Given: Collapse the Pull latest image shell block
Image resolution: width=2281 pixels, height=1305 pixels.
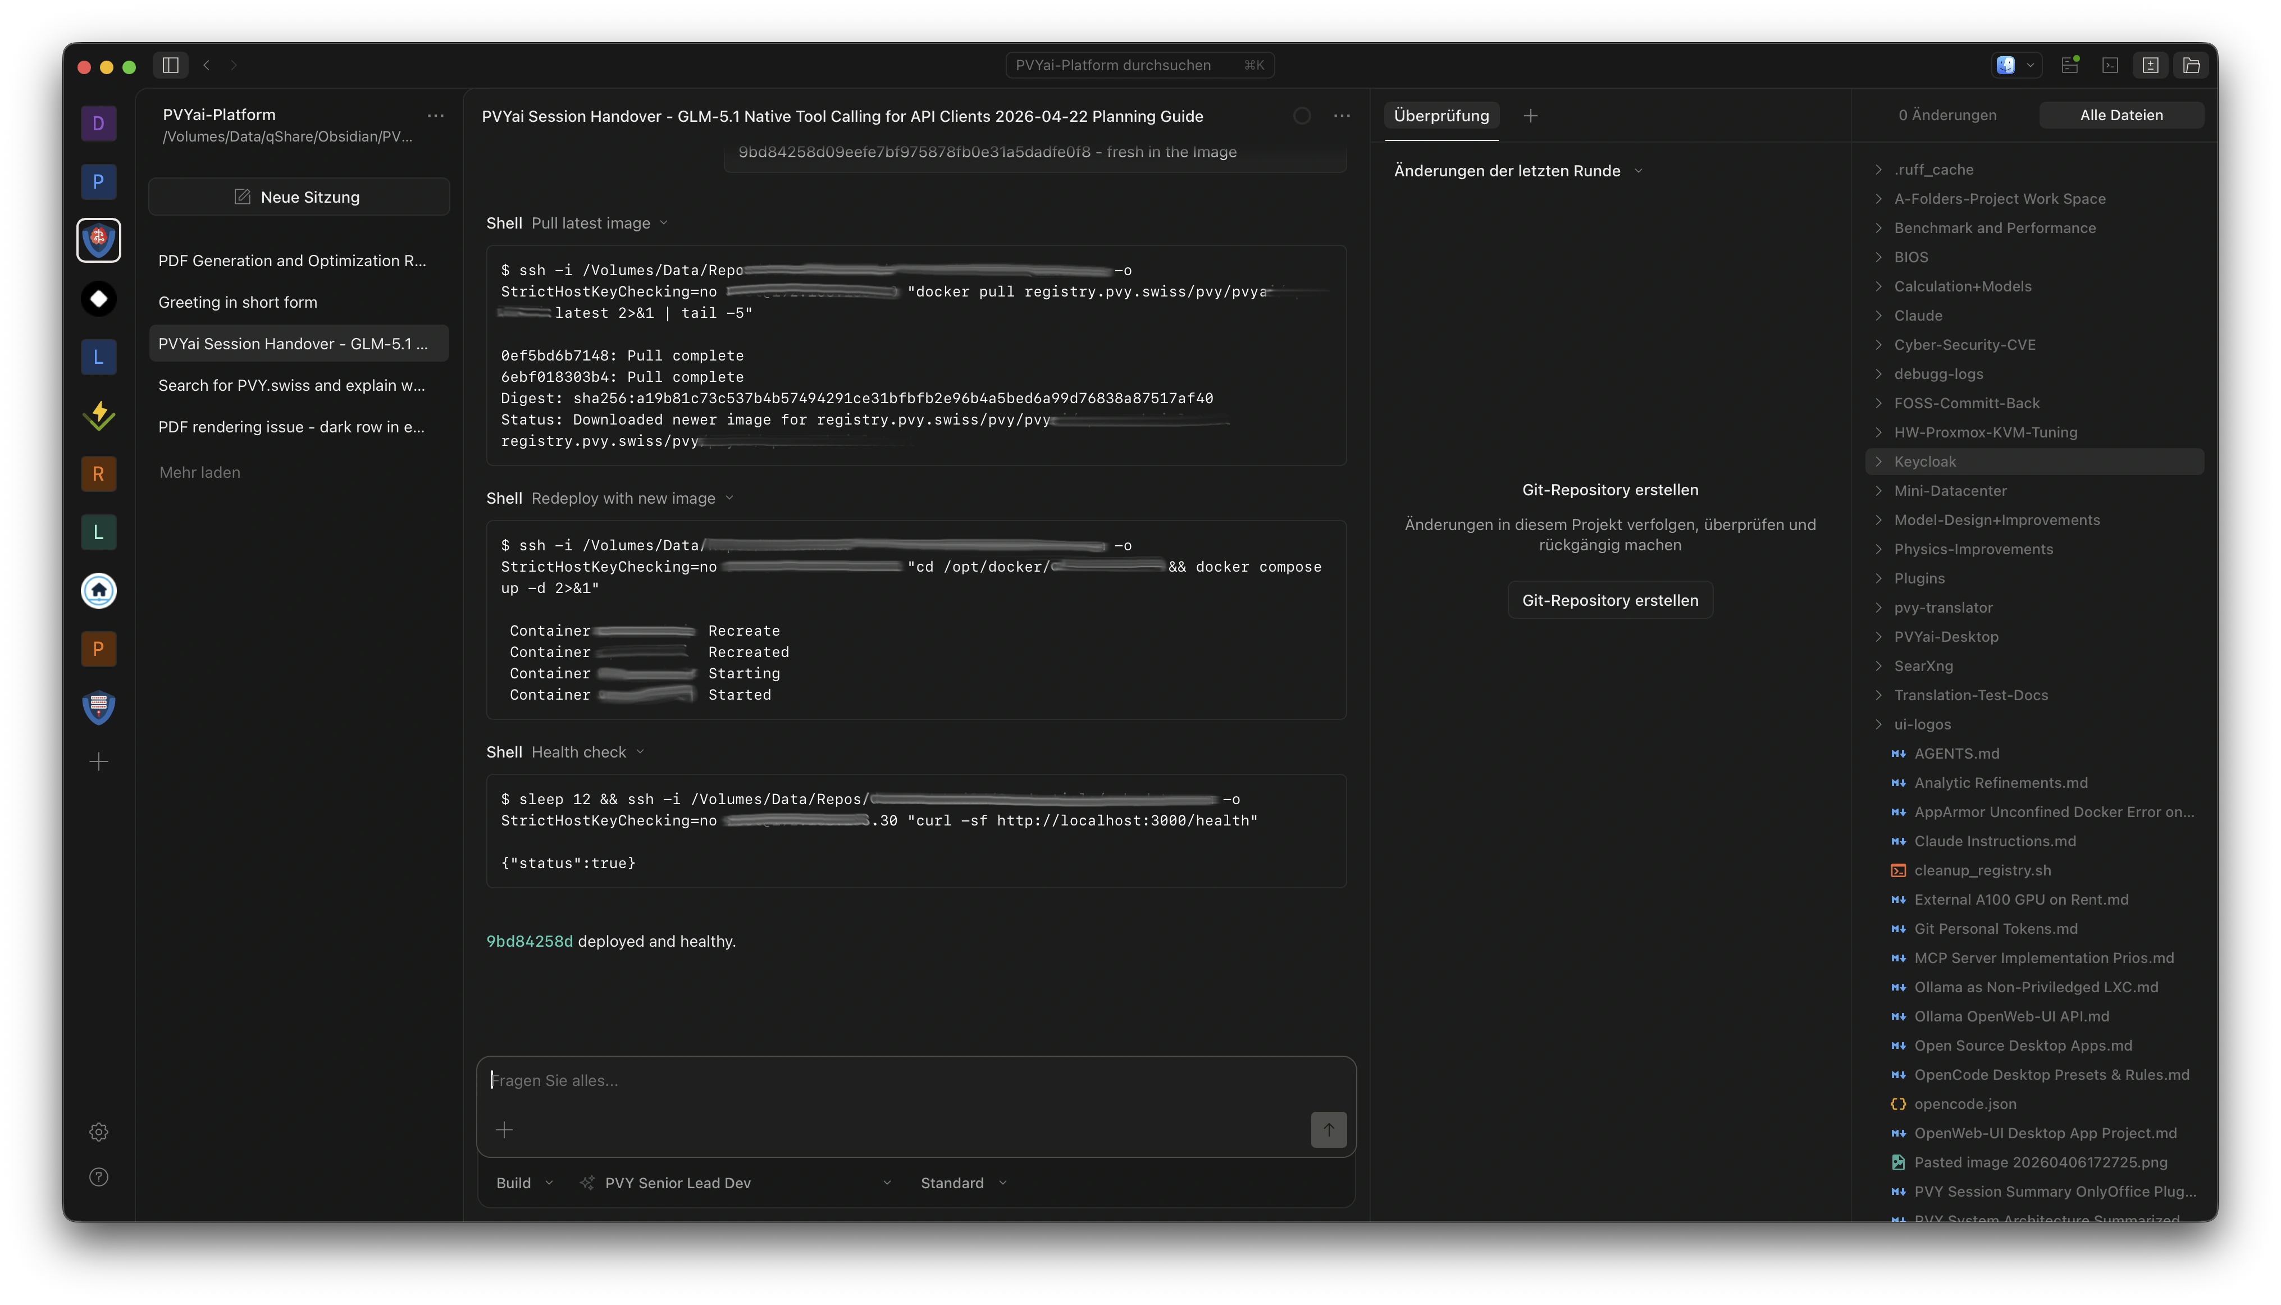Looking at the screenshot, I should pyautogui.click(x=578, y=222).
